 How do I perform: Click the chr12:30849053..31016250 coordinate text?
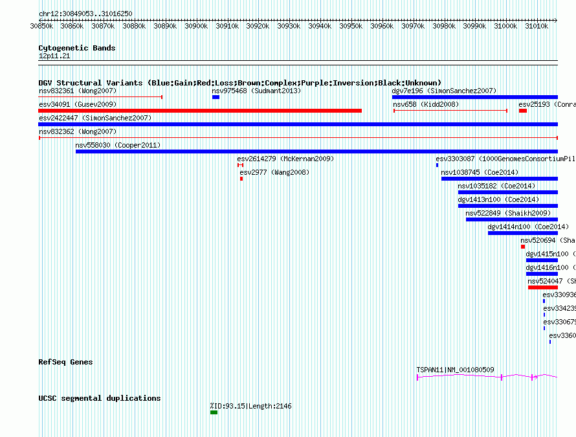click(x=85, y=14)
